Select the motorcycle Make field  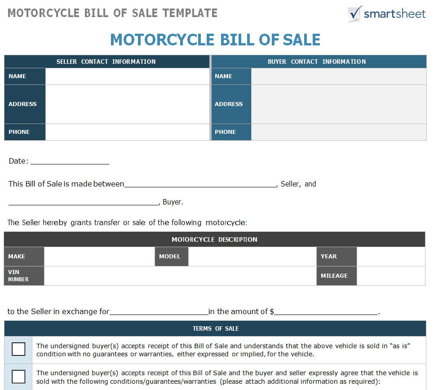tap(99, 257)
